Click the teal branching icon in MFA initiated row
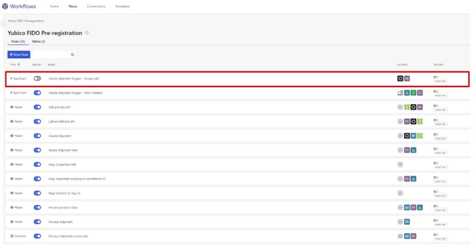The height and width of the screenshot is (247, 475). click(407, 93)
